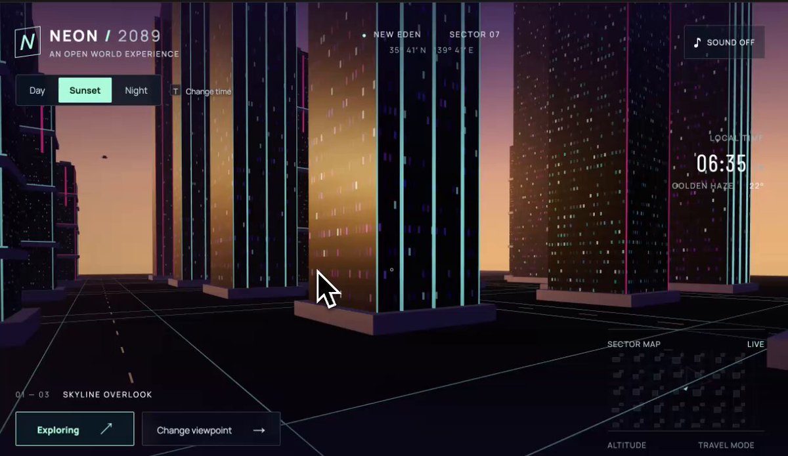Click the LIVE indicator label
Viewport: 788px width, 456px height.
pyautogui.click(x=756, y=344)
